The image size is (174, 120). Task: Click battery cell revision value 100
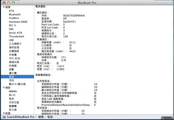pyautogui.click(x=66, y=37)
